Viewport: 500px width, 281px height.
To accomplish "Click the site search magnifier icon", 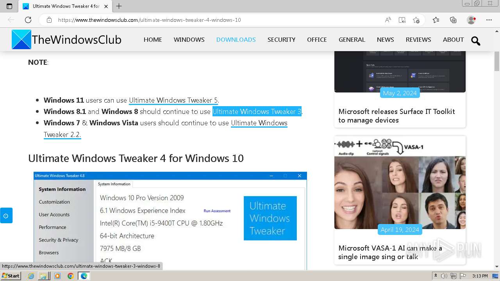I will point(475,41).
